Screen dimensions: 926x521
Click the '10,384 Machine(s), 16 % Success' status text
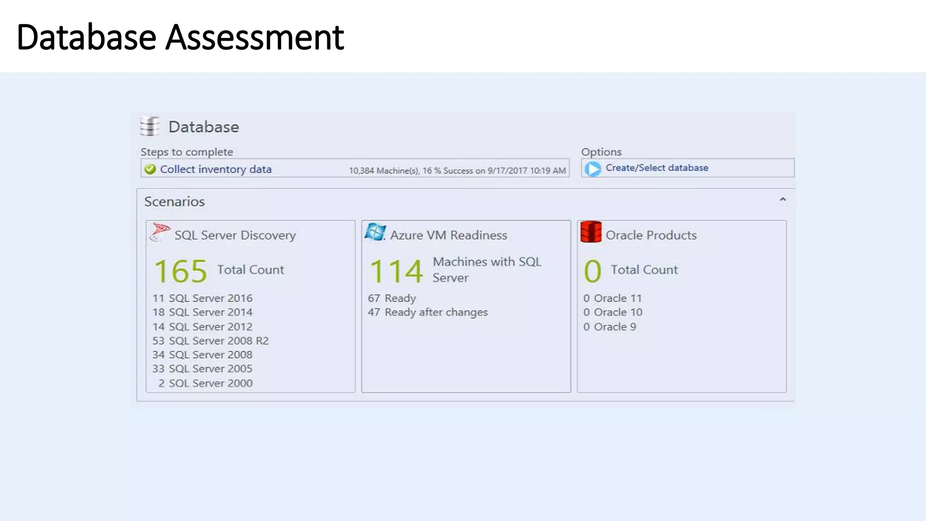[x=457, y=171]
